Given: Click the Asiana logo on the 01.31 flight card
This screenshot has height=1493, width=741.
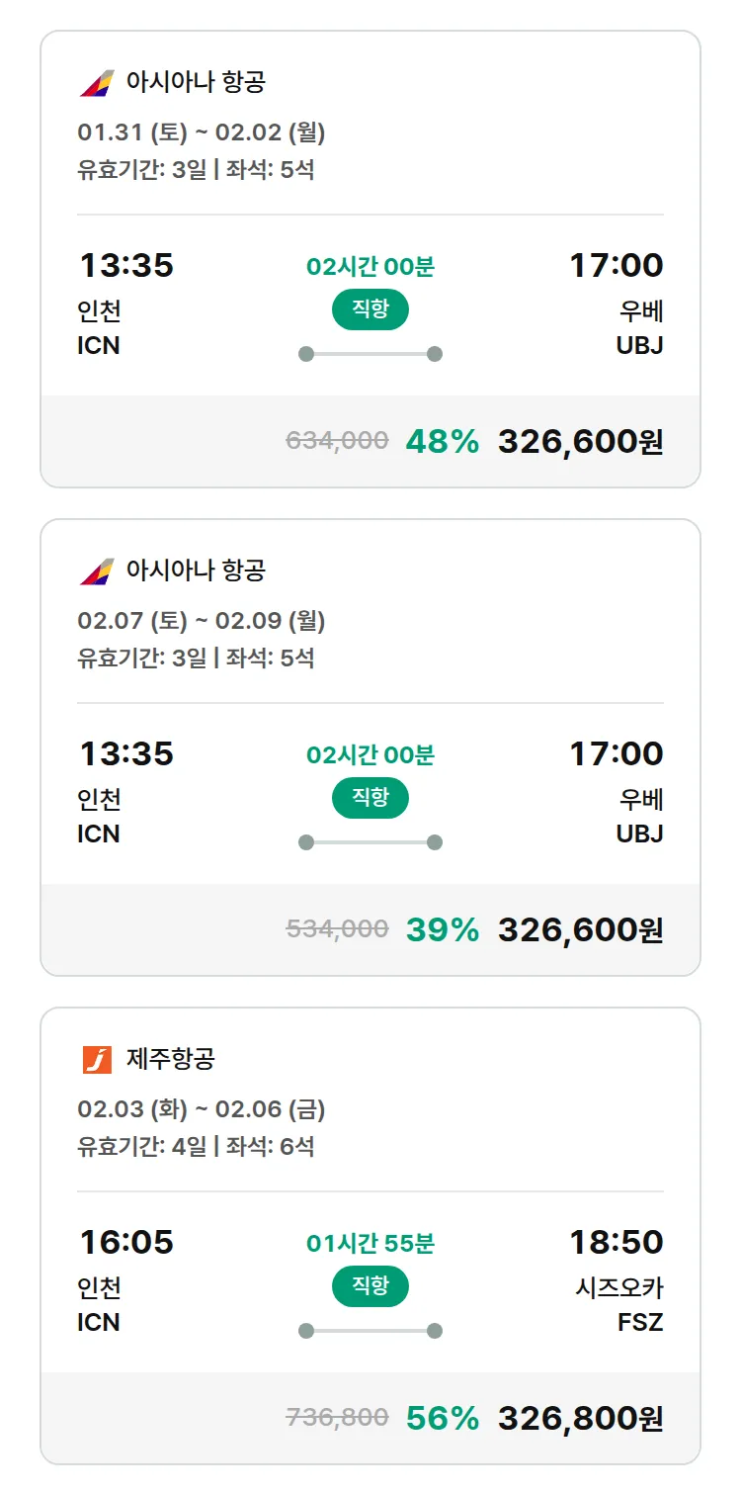Looking at the screenshot, I should pos(97,82).
